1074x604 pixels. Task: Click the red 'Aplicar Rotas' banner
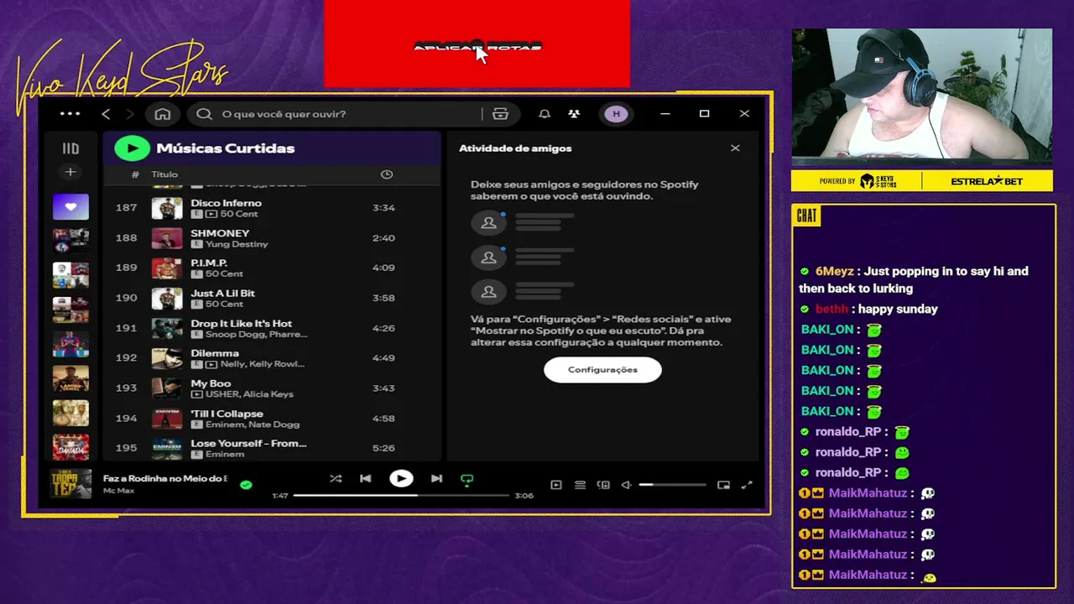(x=477, y=44)
